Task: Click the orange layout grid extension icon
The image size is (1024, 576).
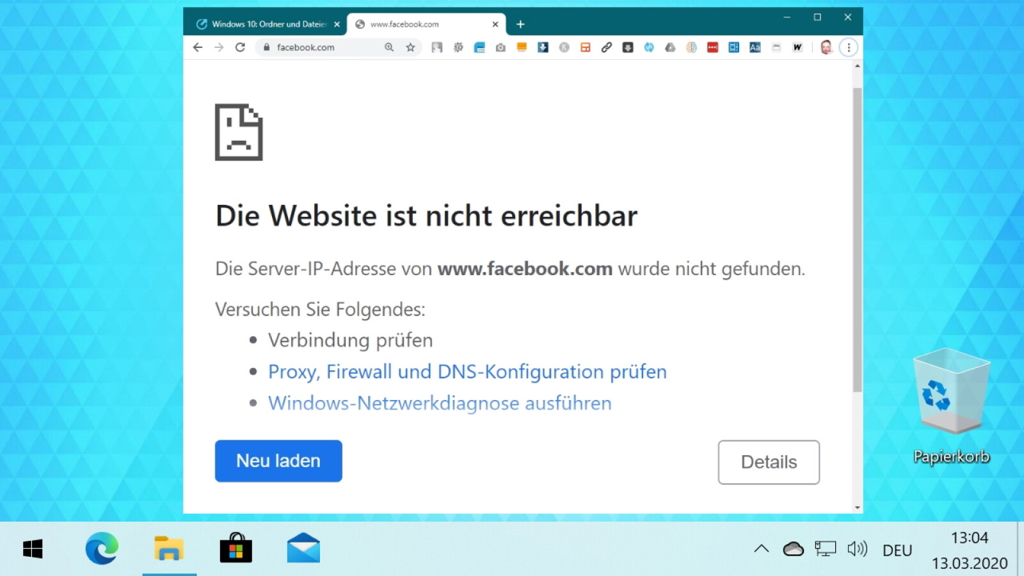Action: [585, 47]
